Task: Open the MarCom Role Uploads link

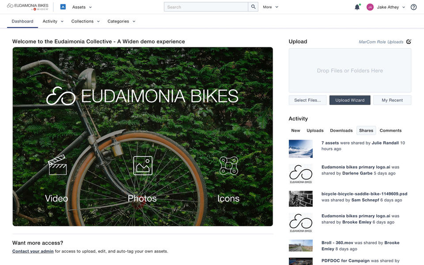Action: click(381, 42)
